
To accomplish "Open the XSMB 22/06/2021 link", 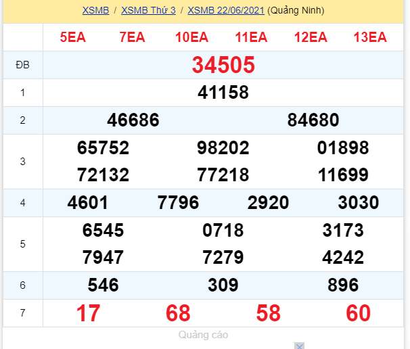I will (226, 11).
